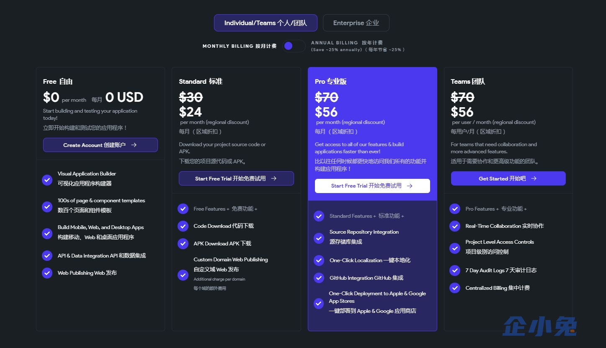The height and width of the screenshot is (348, 606).
Task: Switch to Individual/Teams tab
Action: click(x=266, y=23)
